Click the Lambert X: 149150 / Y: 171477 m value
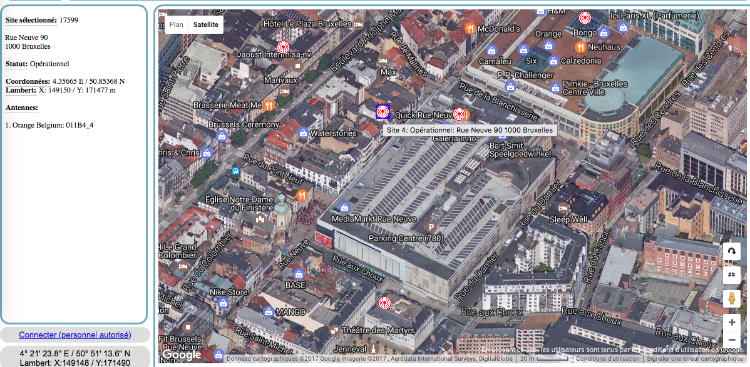The height and width of the screenshot is (367, 750). (77, 90)
